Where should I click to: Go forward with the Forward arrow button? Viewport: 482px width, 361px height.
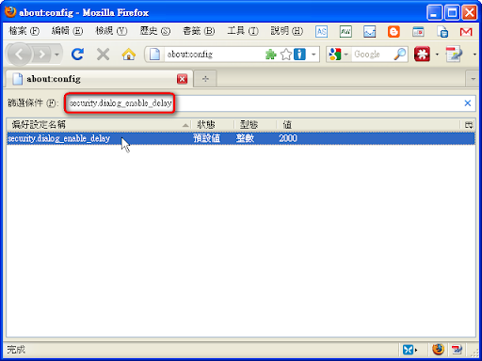(41, 55)
